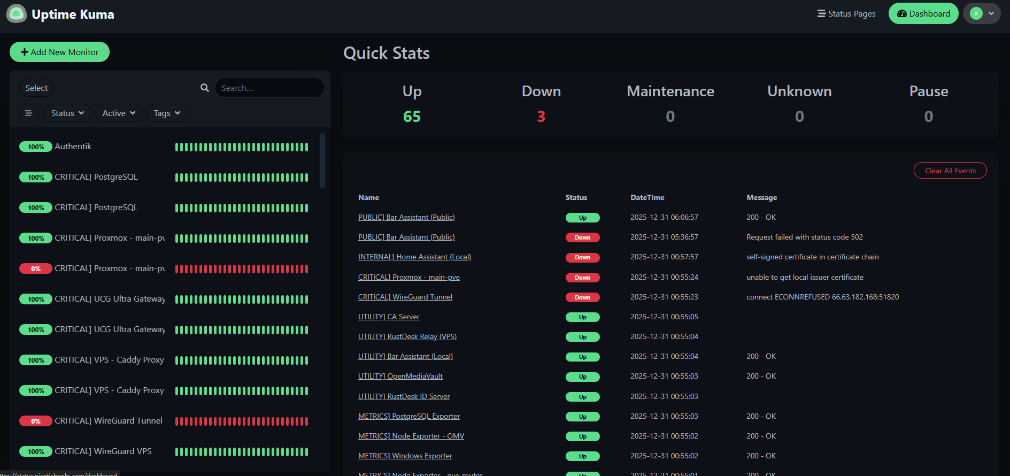1010x476 pixels.
Task: Focus the monitor search input field
Action: [269, 88]
